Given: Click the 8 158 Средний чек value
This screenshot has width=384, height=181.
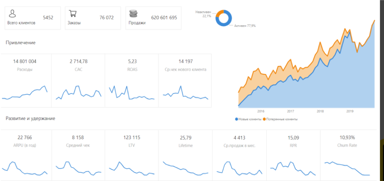Looking at the screenshot, I should coord(79,138).
